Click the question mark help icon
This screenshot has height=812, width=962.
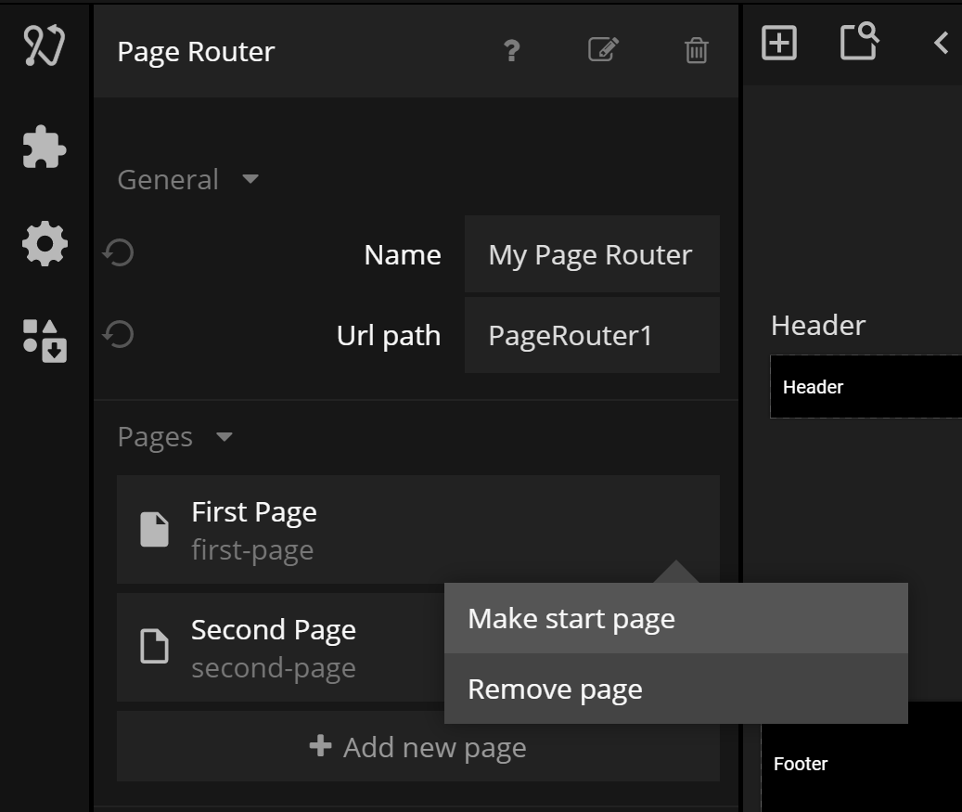coord(511,50)
